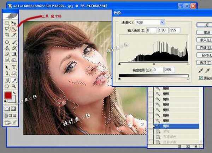Select the greyed 羽化 history state
This screenshot has height=153, width=212.
click(165, 131)
